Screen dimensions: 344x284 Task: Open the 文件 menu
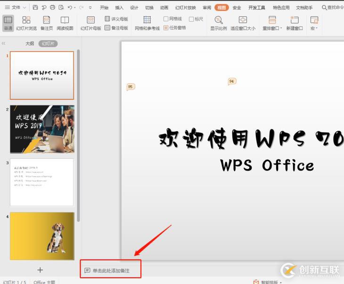coord(13,8)
